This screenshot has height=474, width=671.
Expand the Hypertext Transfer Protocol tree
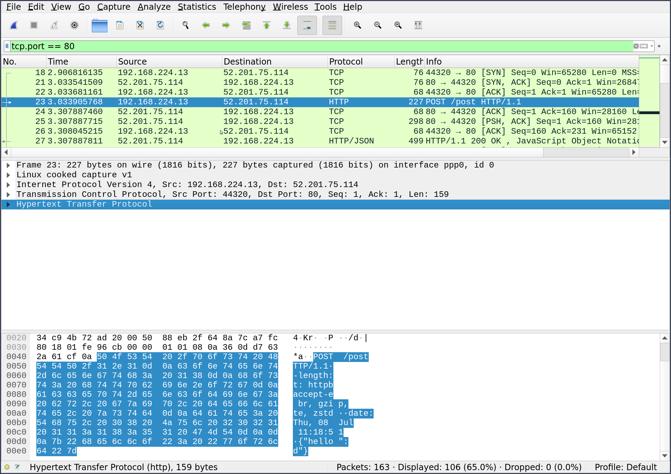(8, 204)
